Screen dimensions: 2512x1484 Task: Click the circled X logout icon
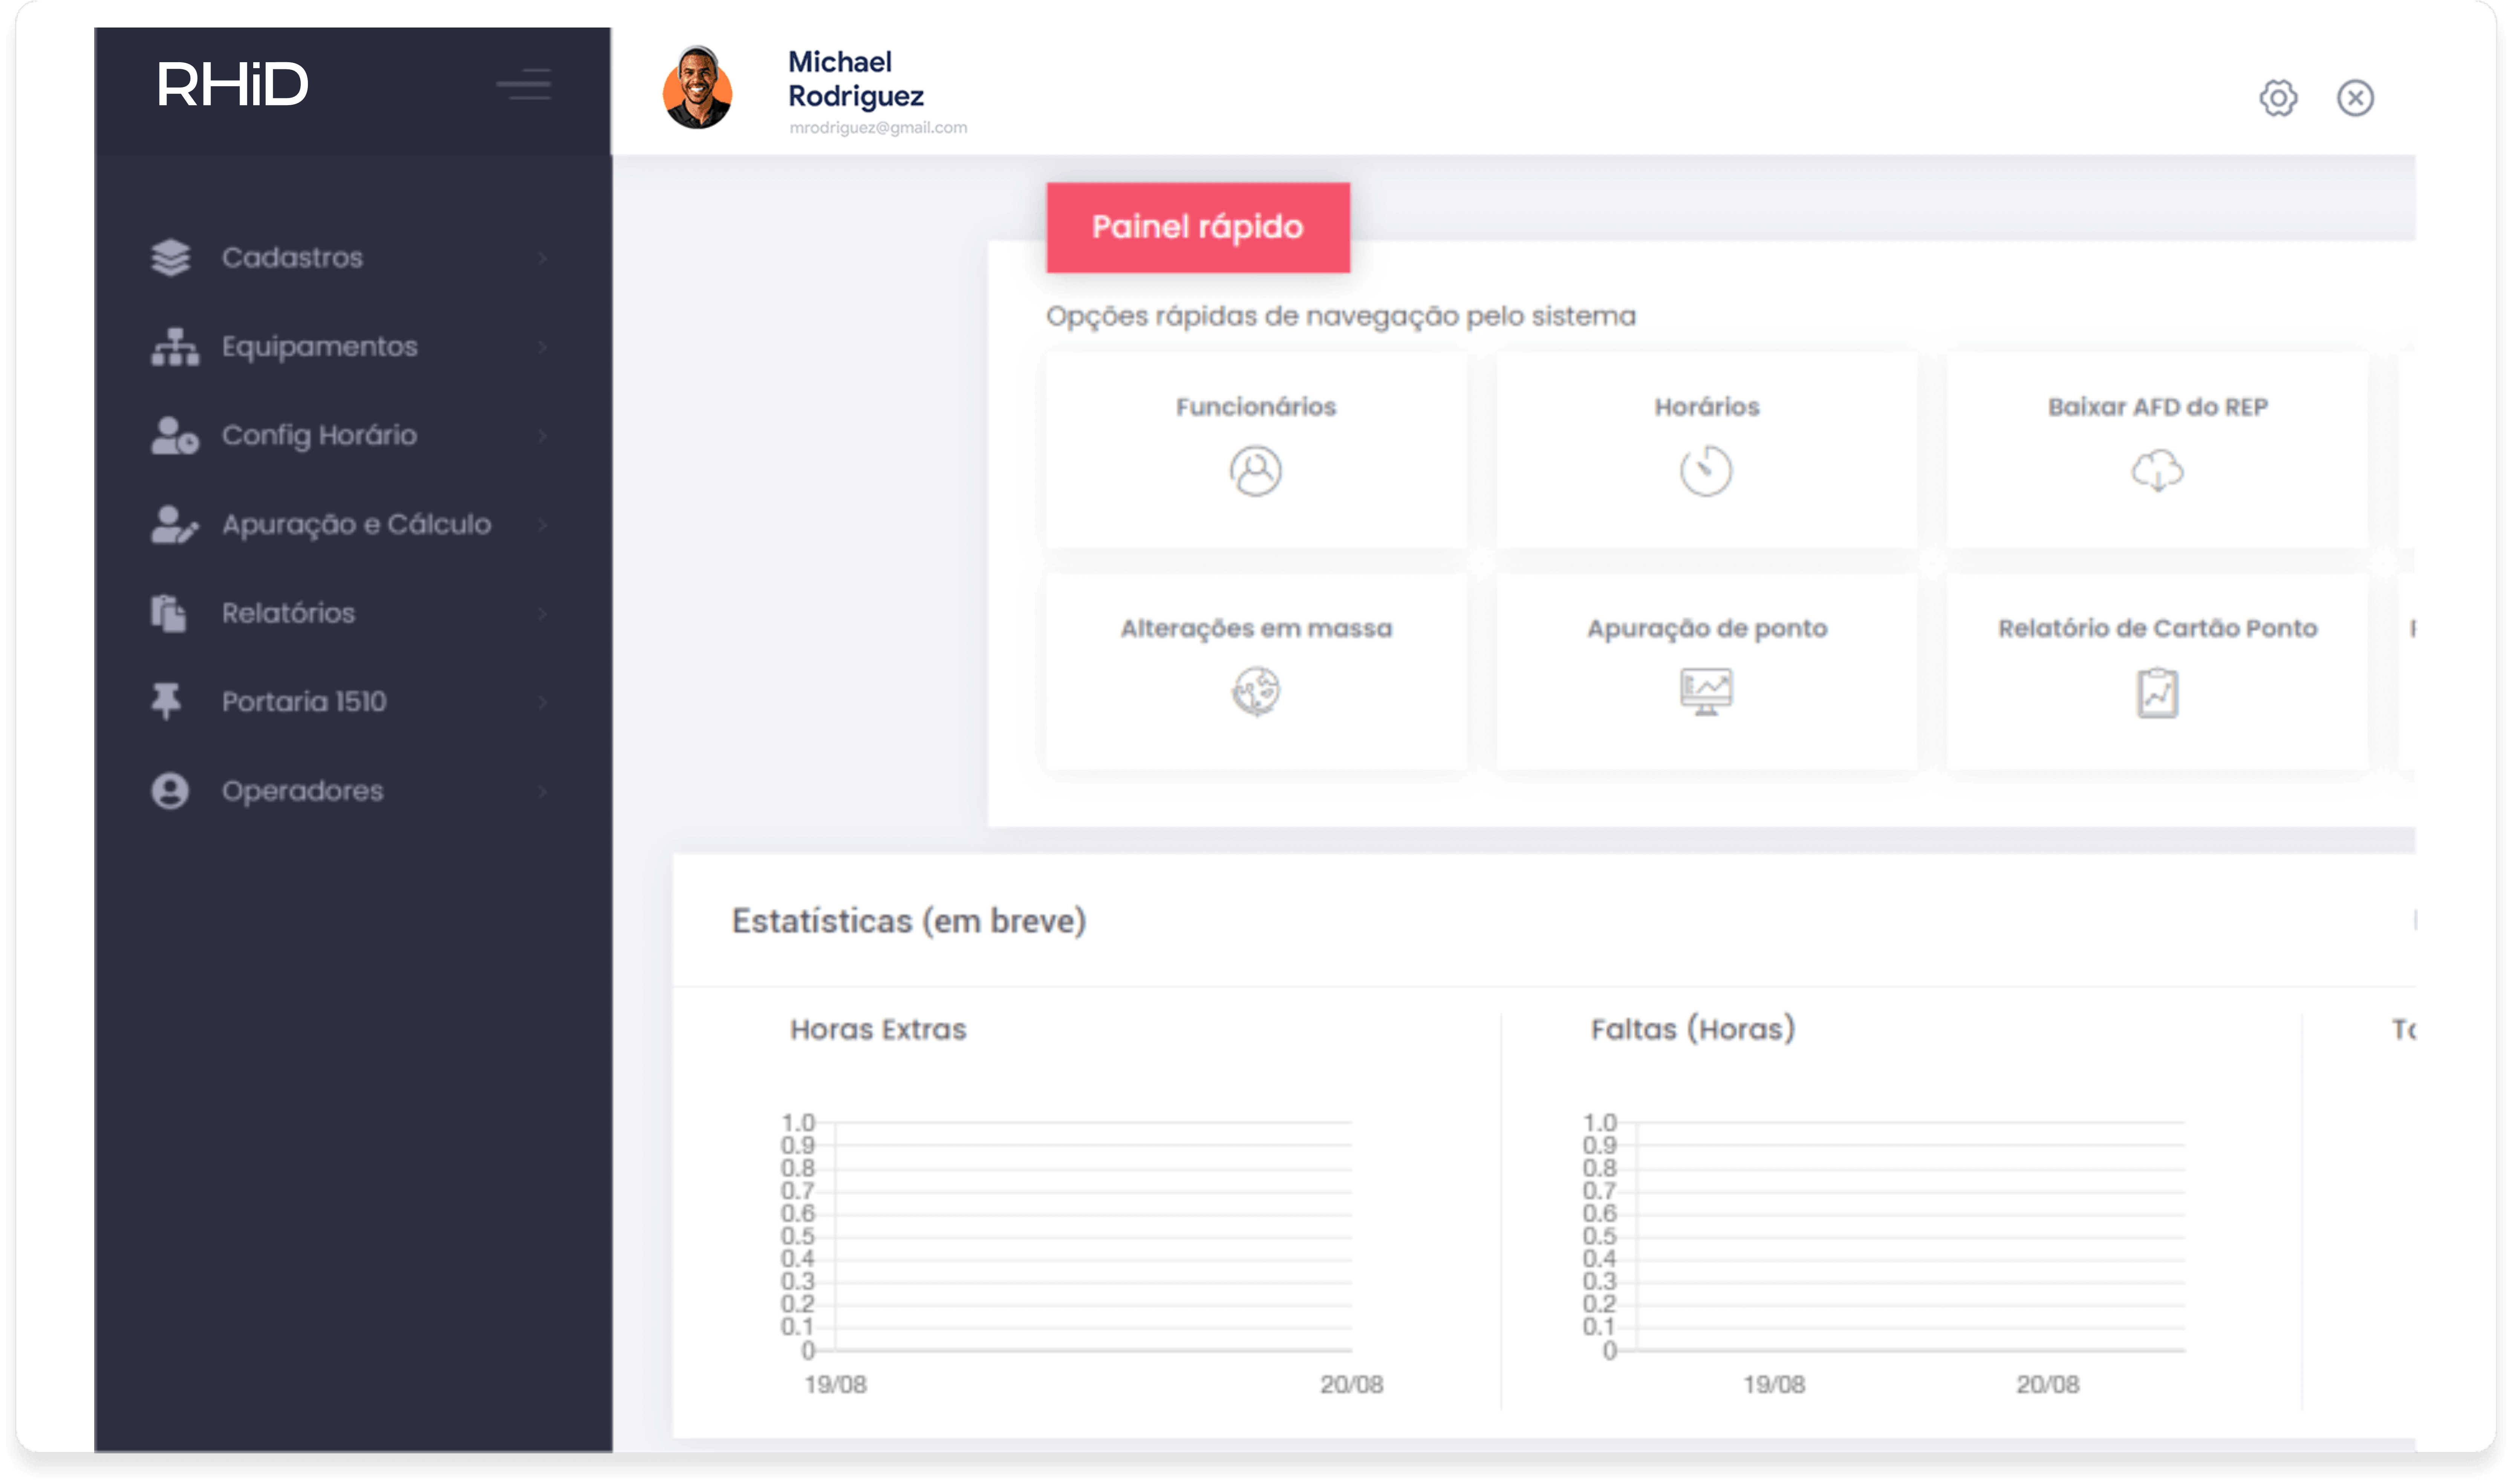click(2355, 98)
